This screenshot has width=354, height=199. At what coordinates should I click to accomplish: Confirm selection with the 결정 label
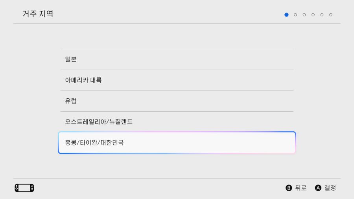click(330, 188)
